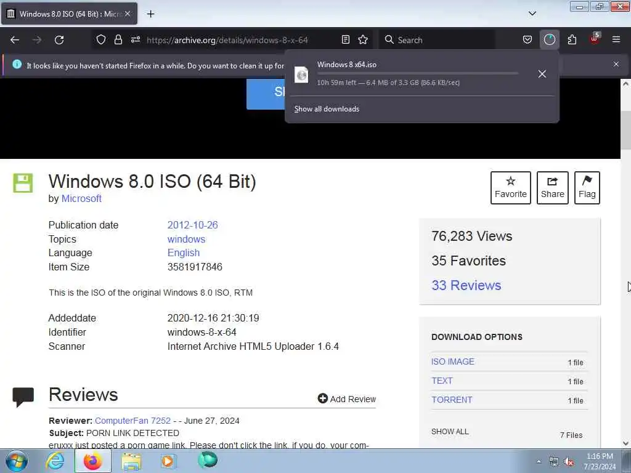Click the green floppy software item icon
Viewport: 631px width, 473px height.
point(23,183)
